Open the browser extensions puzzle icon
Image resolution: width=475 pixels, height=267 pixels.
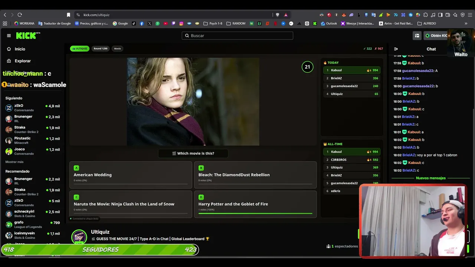[425, 15]
